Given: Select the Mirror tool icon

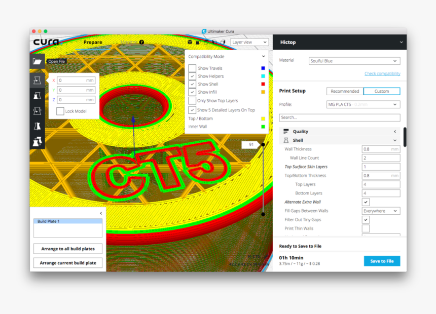Looking at the screenshot, I should [37, 126].
